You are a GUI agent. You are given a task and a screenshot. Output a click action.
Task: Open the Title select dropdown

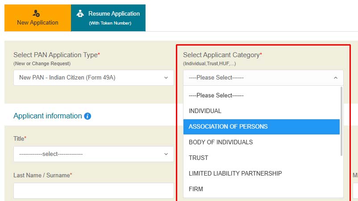point(89,154)
